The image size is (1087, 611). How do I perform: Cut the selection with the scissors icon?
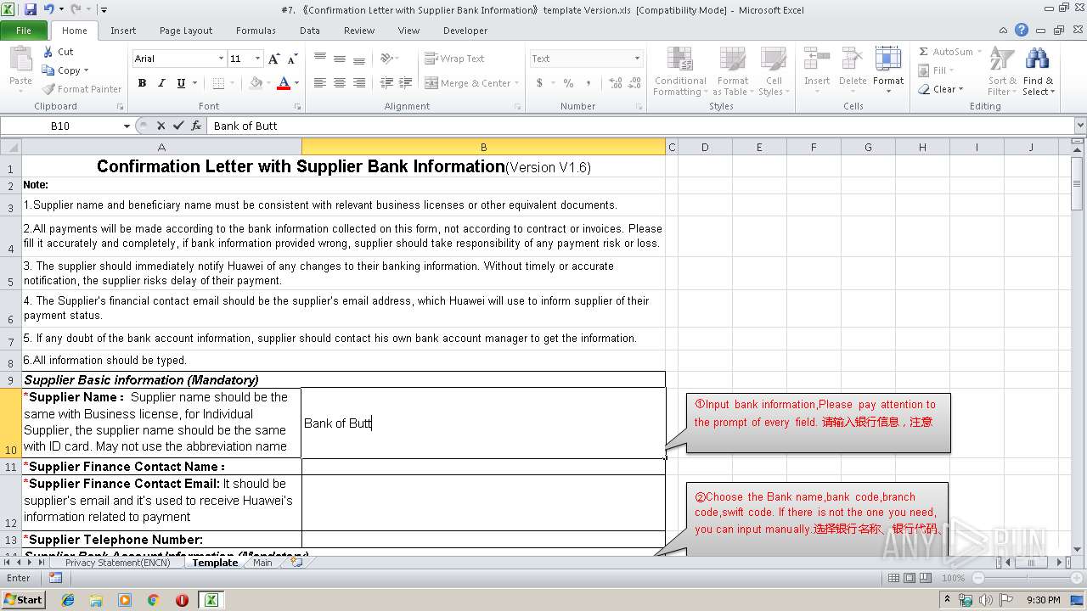click(49, 52)
